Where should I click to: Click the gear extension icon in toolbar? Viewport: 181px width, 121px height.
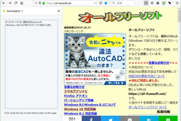[x=152, y=3]
